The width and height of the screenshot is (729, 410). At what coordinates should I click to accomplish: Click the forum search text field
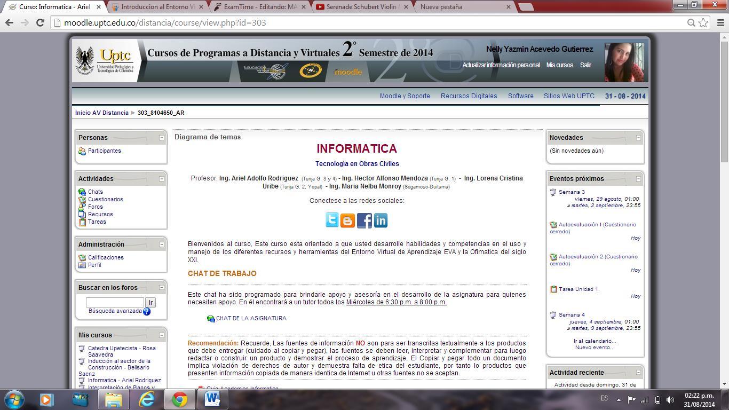tap(115, 302)
